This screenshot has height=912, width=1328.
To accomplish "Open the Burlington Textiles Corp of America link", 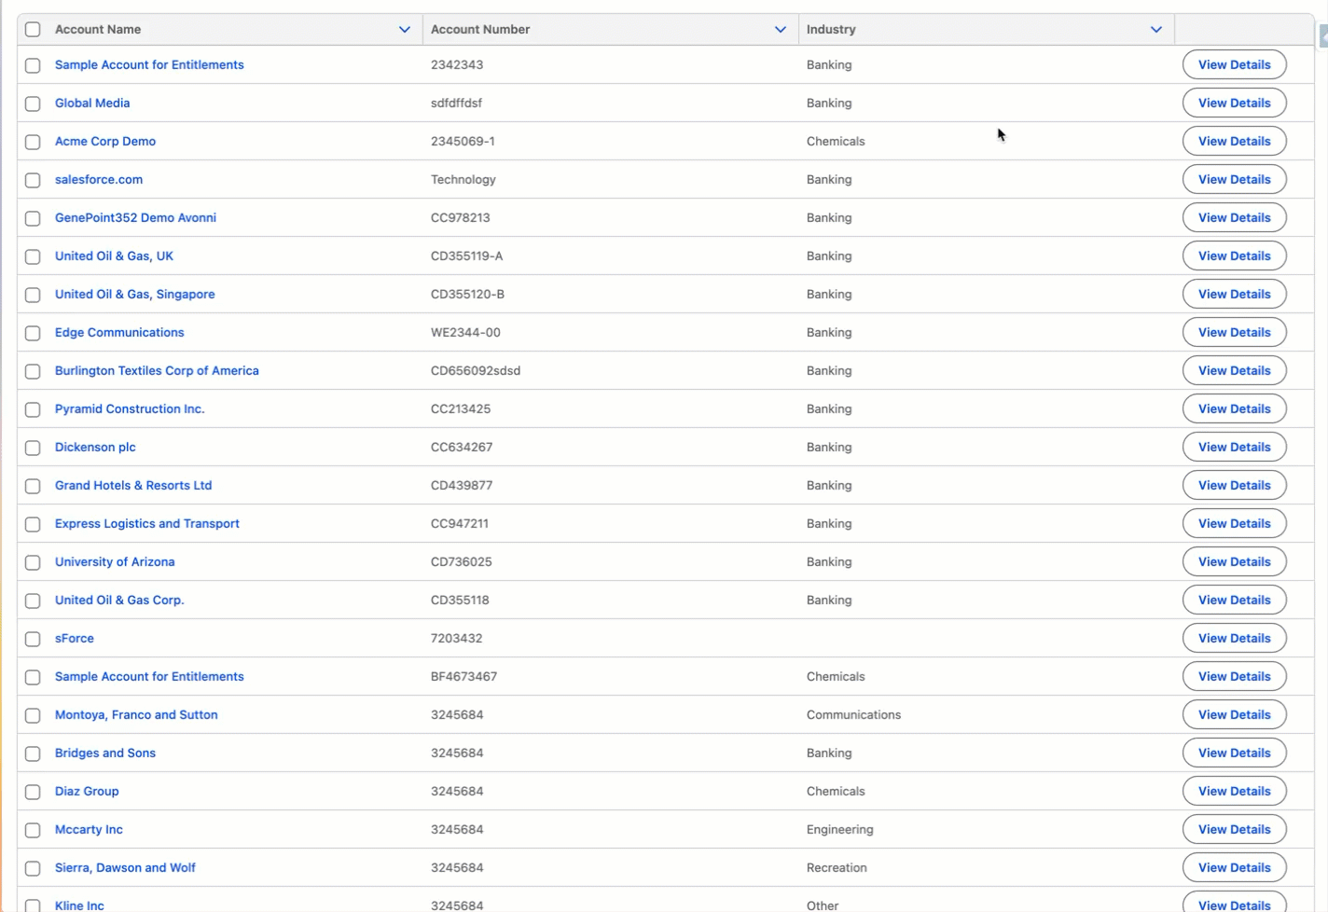I will (157, 371).
